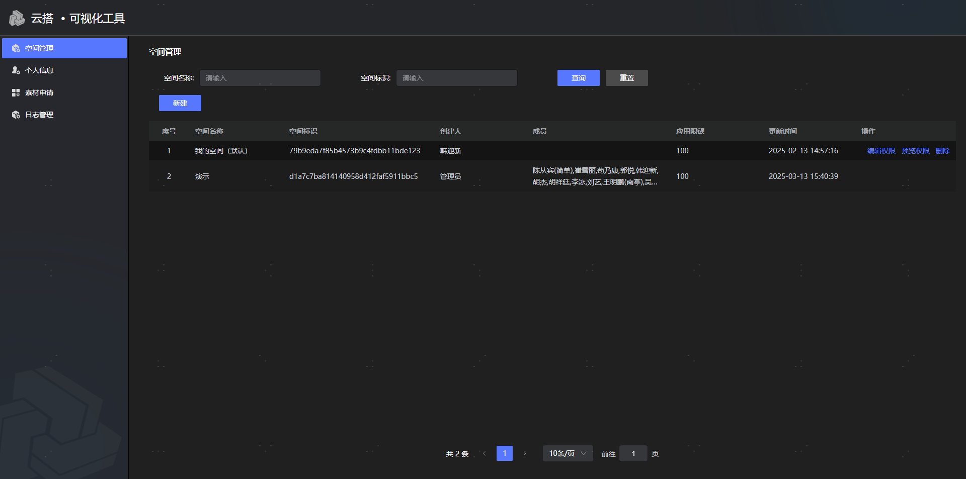Go to next page arrow
Screen dimensions: 966x479
[x=525, y=453]
